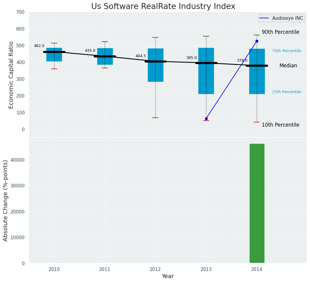
Task: Click the Economic Capital Ratio axis label
Action: [x=11, y=75]
